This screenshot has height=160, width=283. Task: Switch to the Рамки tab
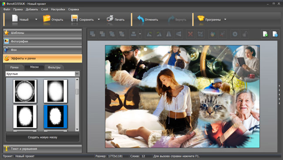(14, 67)
